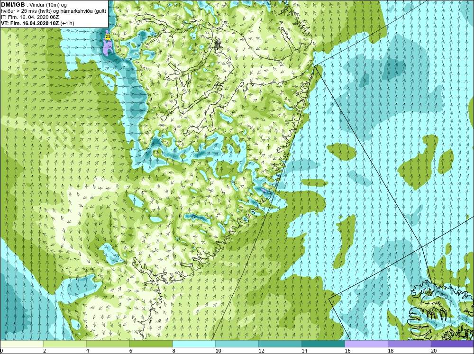This screenshot has width=474, height=354.
Task: Click the 16–18 m/s light purple legend swatch
Action: point(366,344)
